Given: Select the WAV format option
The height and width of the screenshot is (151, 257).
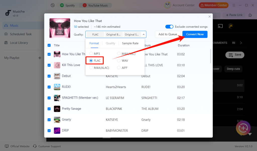Looking at the screenshot, I should pos(122,60).
